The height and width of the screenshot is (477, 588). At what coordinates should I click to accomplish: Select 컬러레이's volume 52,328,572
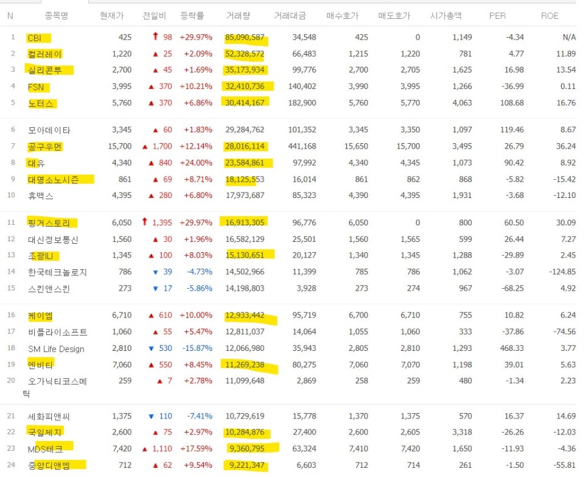(245, 54)
